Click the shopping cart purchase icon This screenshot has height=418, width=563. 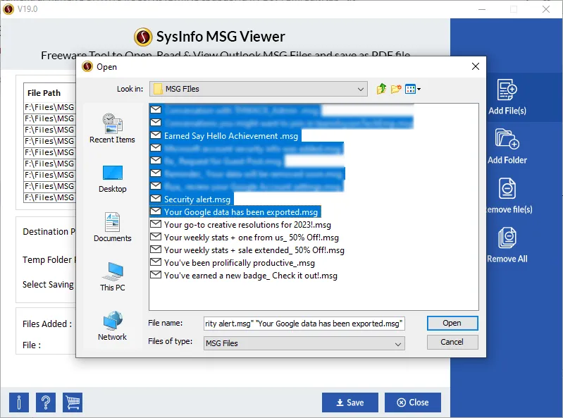73,402
